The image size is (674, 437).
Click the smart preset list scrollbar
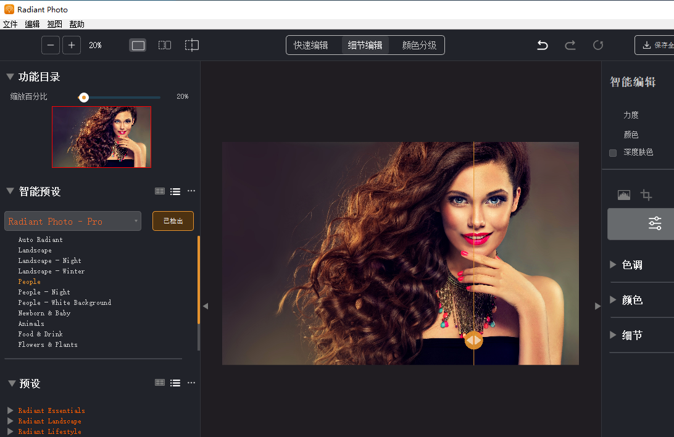199,280
